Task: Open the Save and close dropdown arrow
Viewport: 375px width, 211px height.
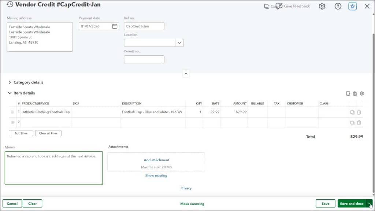Action: click(x=369, y=203)
